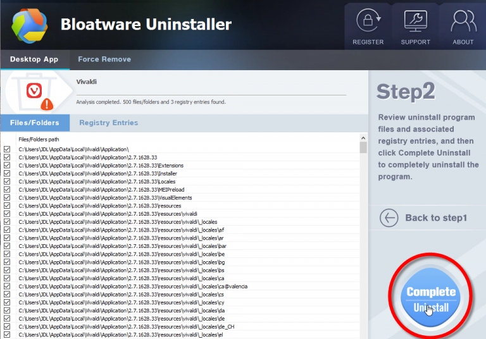Screen dimensions: 486x339
Task: Select the row ending in _locales\cy
Action: pyautogui.click(x=180, y=302)
